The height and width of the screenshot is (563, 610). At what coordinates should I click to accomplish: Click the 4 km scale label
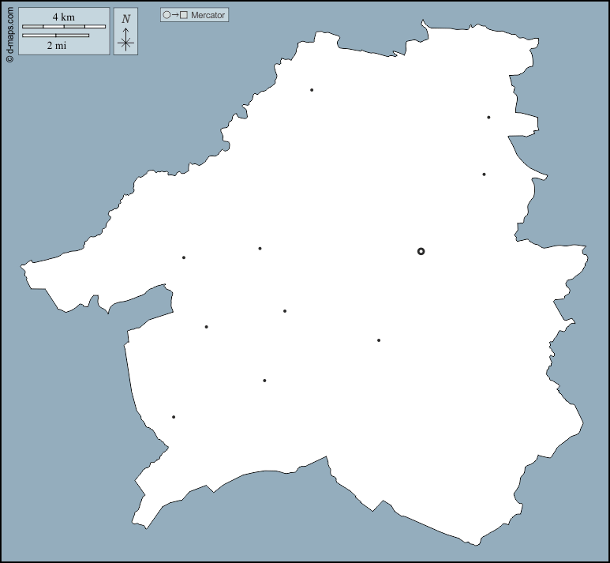pyautogui.click(x=64, y=17)
